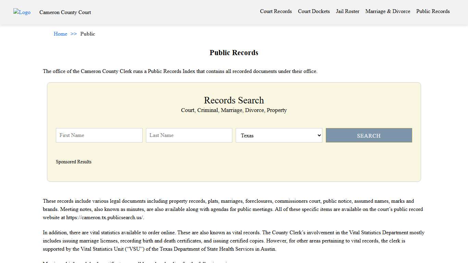Navigate to Home via the breadcrumb
This screenshot has width=468, height=263.
(x=60, y=34)
